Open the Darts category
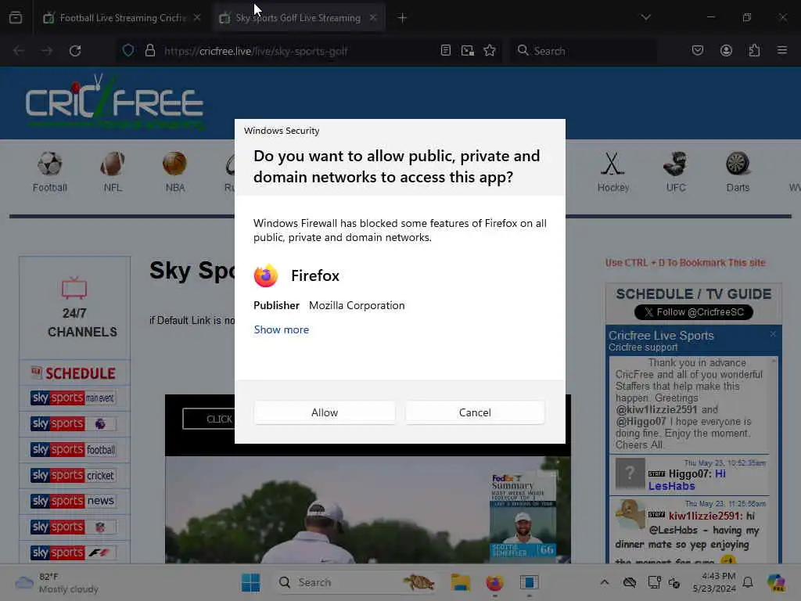This screenshot has height=601, width=801. (738, 172)
